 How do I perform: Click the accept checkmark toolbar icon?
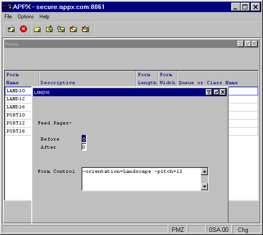tap(11, 29)
